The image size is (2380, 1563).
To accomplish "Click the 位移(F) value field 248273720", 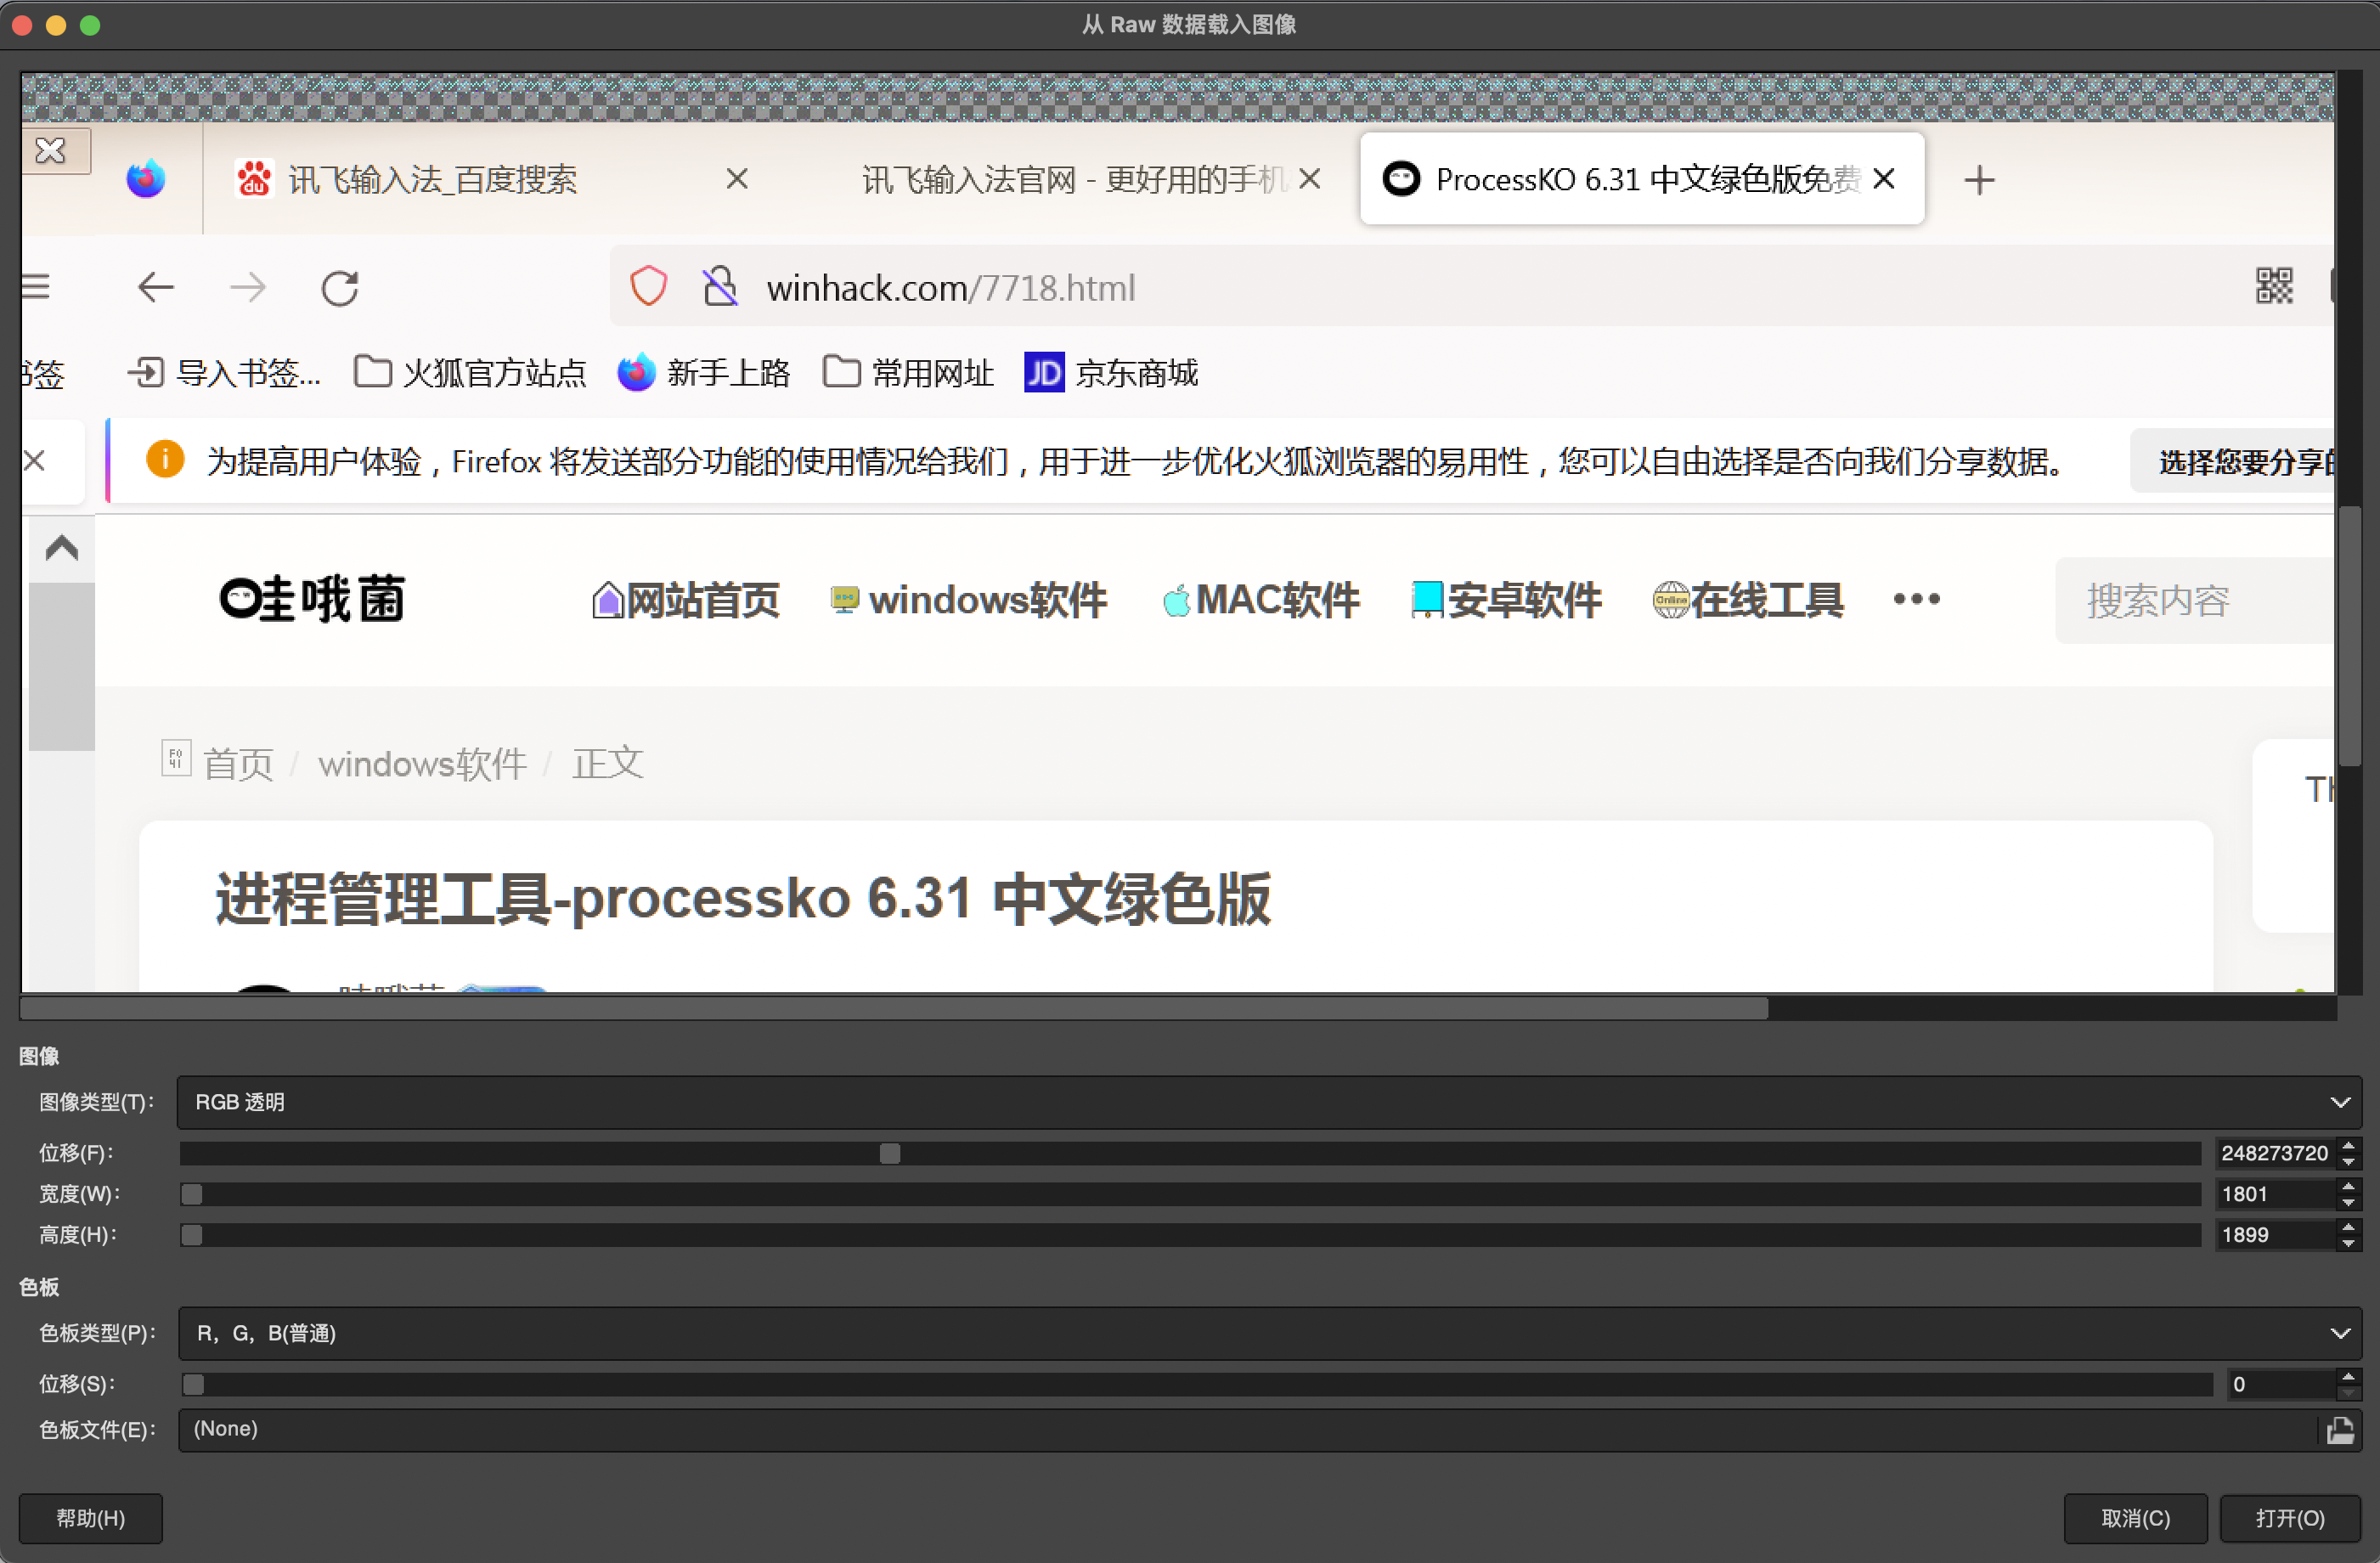I will point(2275,1153).
